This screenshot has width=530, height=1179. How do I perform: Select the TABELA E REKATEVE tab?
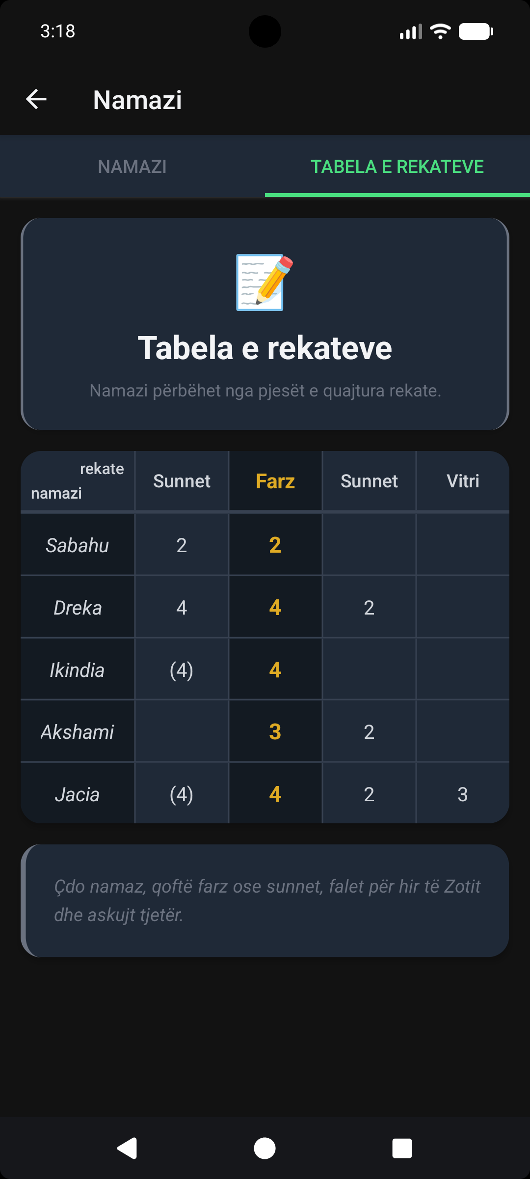(x=397, y=167)
